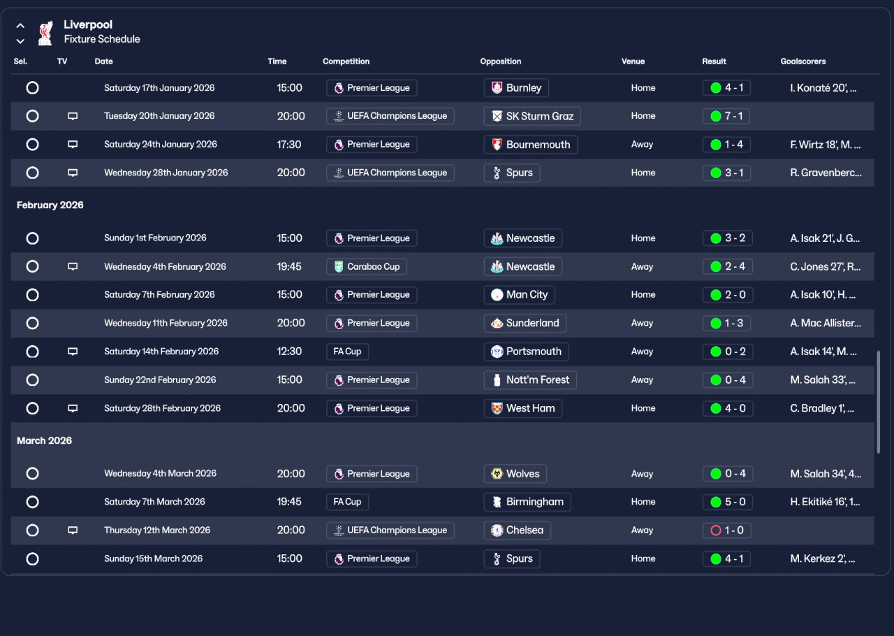Click the TV icon for 28th January Spurs match

(x=73, y=173)
